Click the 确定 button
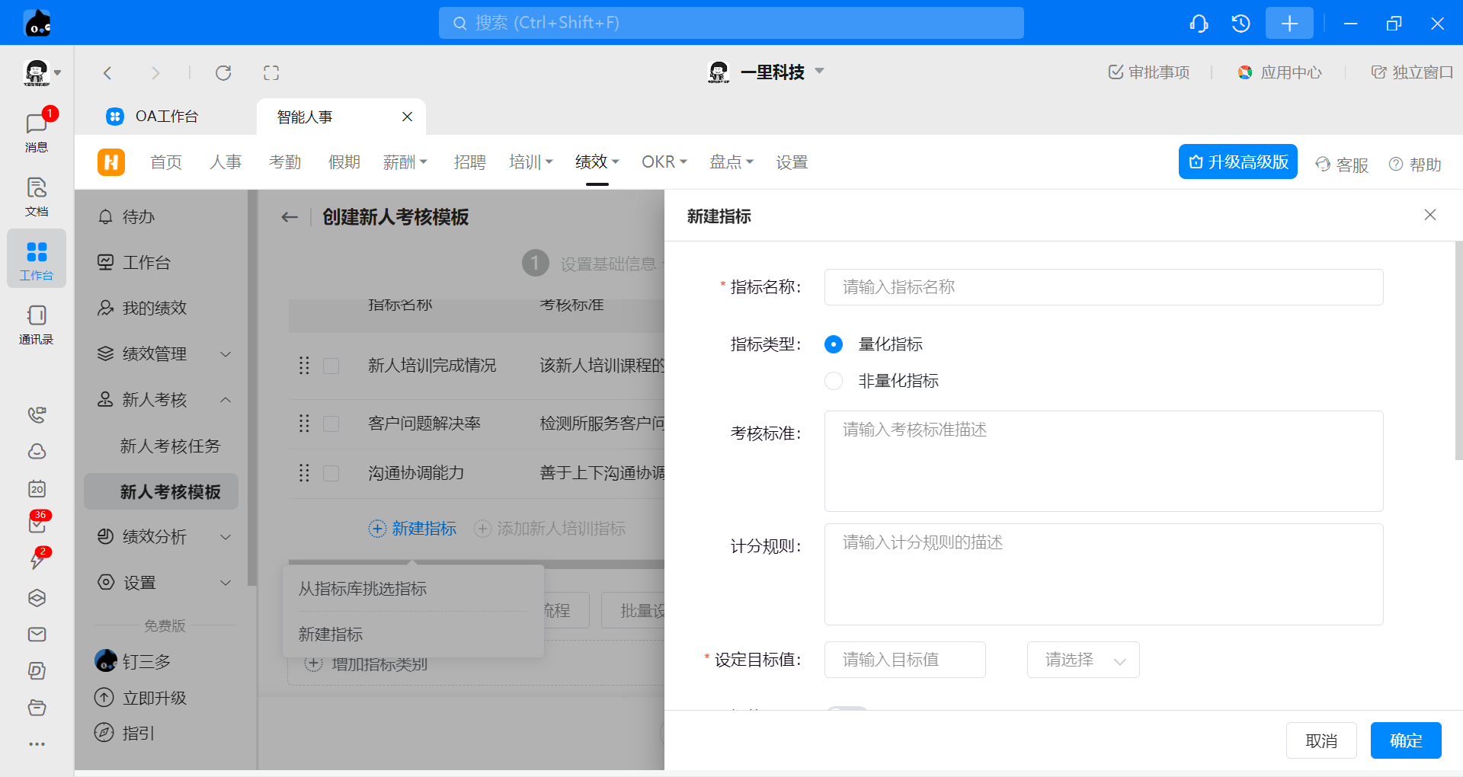 1405,740
